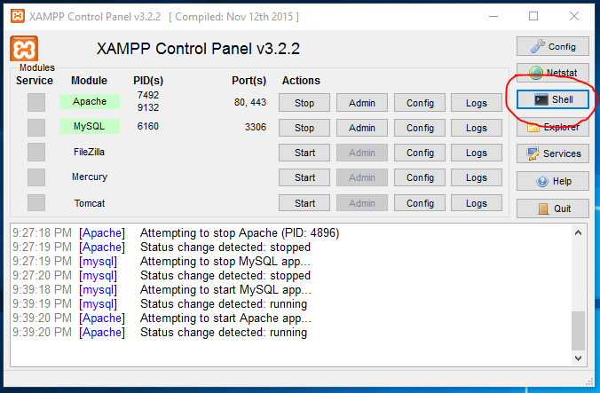Open the MySQL Config menu
The width and height of the screenshot is (600, 393).
pyautogui.click(x=420, y=128)
